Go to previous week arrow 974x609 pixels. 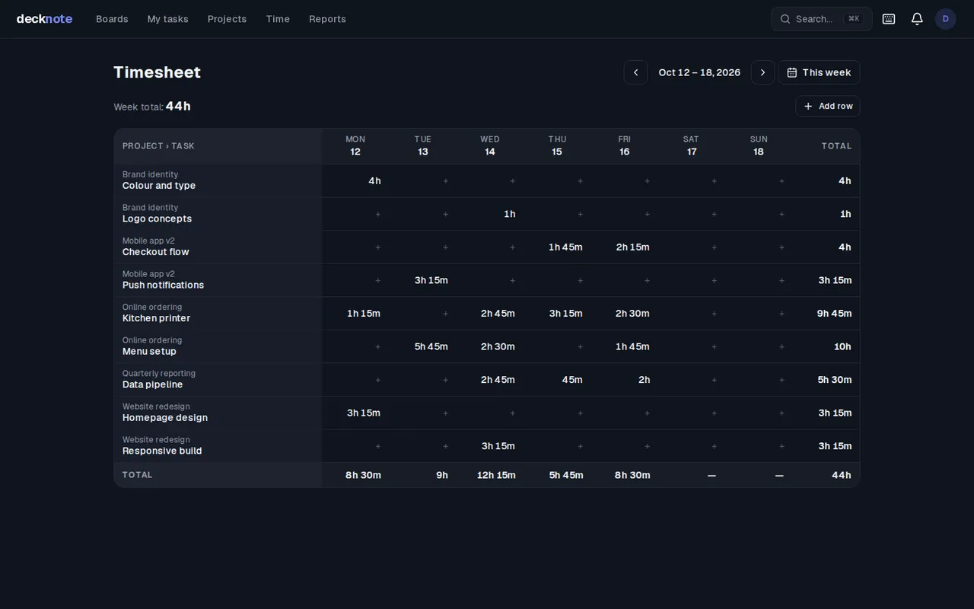(x=635, y=72)
